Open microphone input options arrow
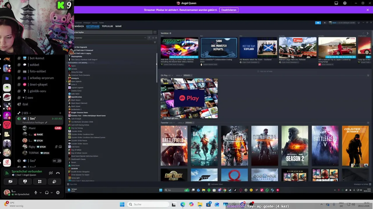Image resolution: width=373 pixels, height=209 pixels. point(41,192)
